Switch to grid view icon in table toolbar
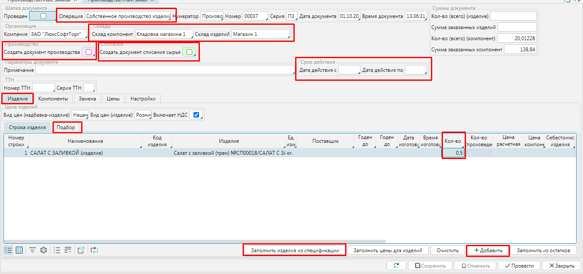Viewport: 583px width, 274px height. pos(19,250)
